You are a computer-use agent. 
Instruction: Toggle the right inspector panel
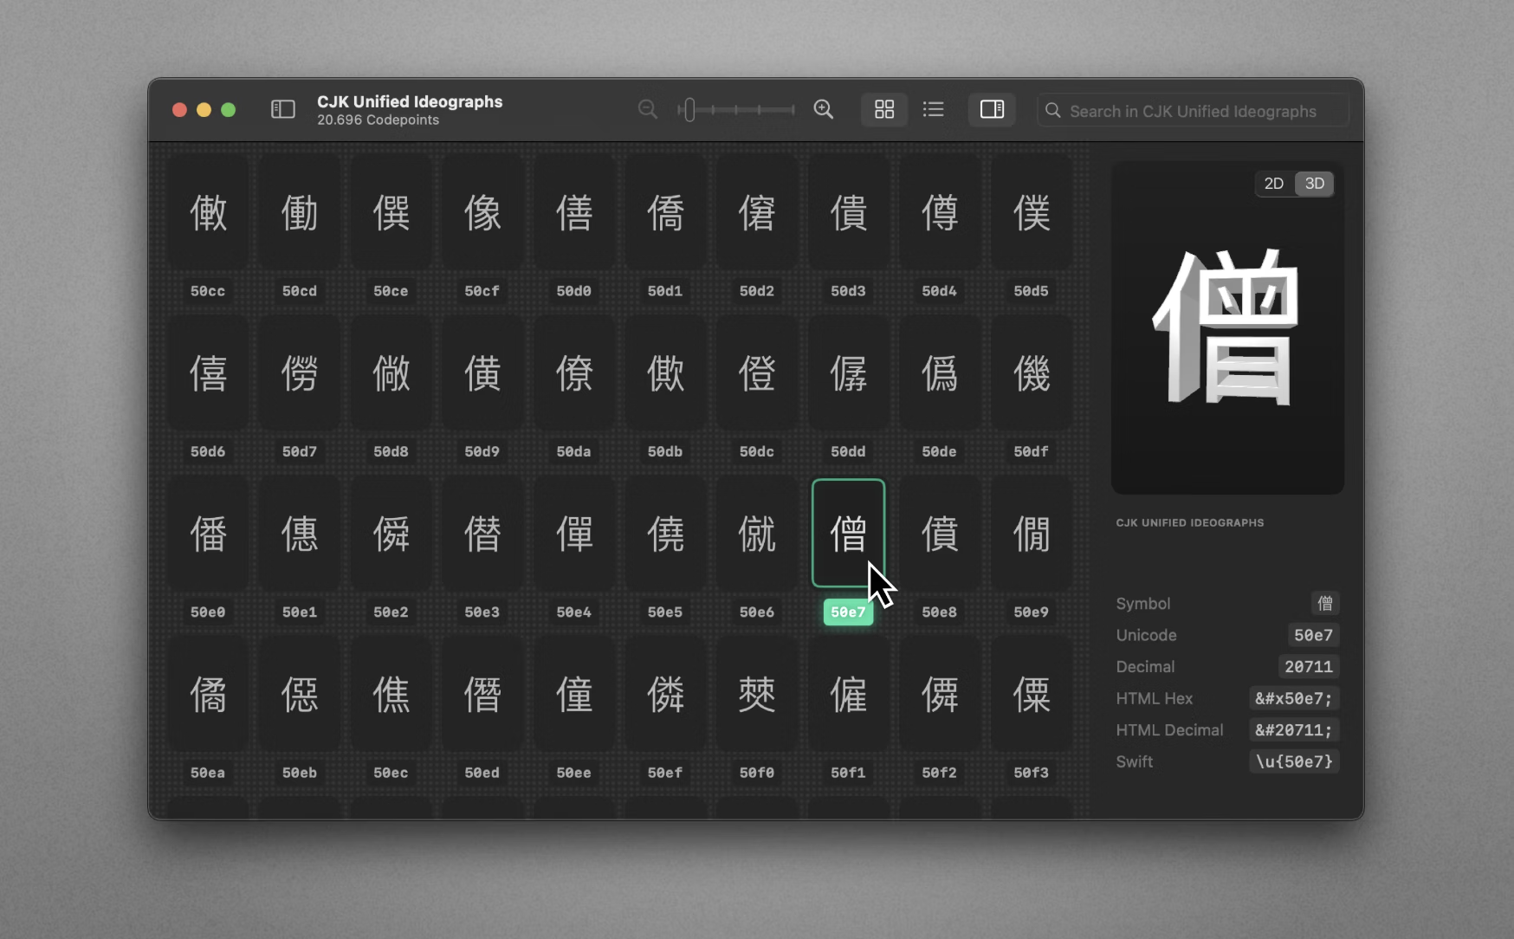coord(992,109)
